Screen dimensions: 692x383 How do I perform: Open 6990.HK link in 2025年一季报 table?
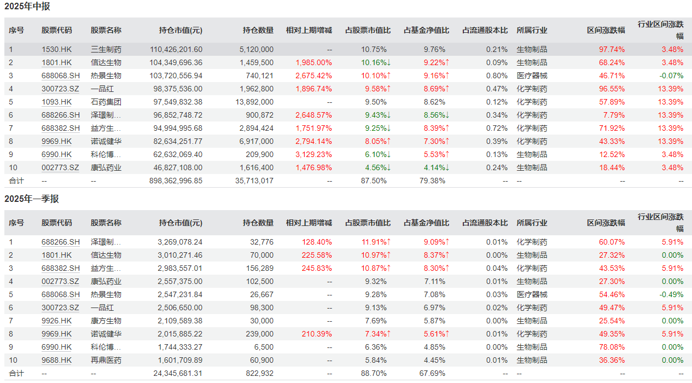point(57,347)
